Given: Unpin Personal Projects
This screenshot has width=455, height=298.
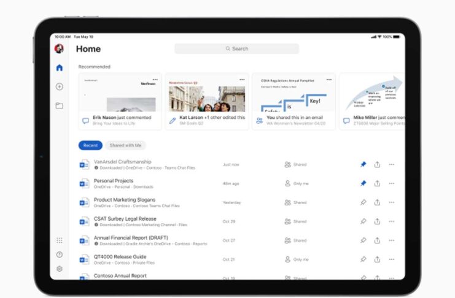Looking at the screenshot, I should [364, 183].
